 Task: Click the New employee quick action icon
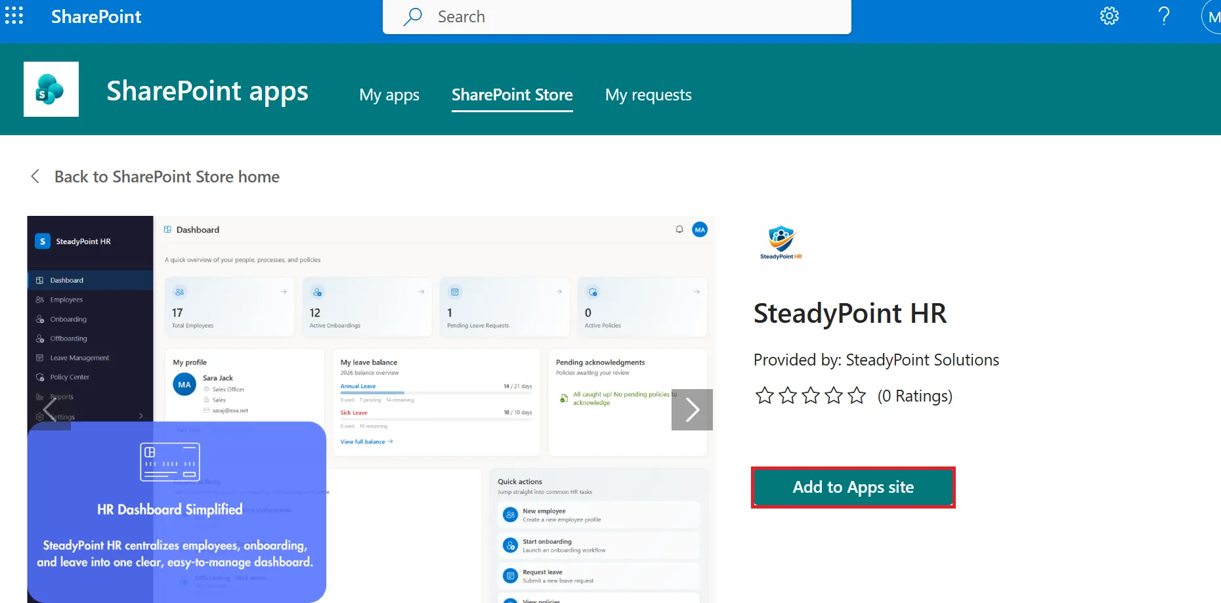click(x=510, y=515)
